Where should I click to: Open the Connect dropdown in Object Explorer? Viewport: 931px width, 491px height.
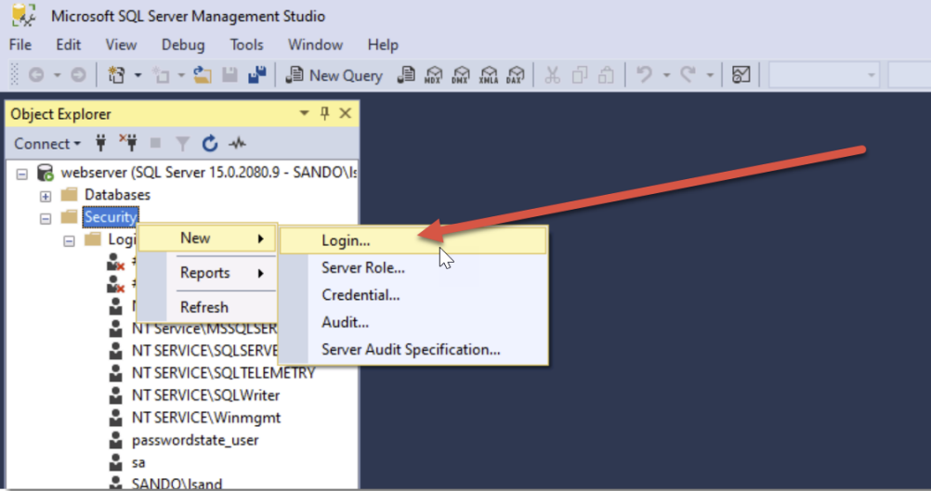(x=47, y=144)
